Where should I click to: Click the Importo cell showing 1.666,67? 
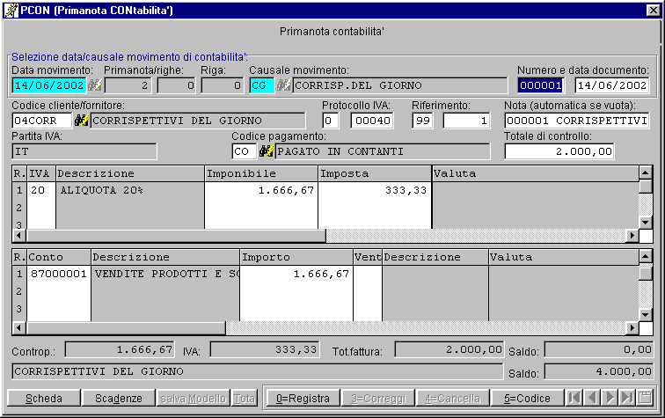[x=296, y=275]
